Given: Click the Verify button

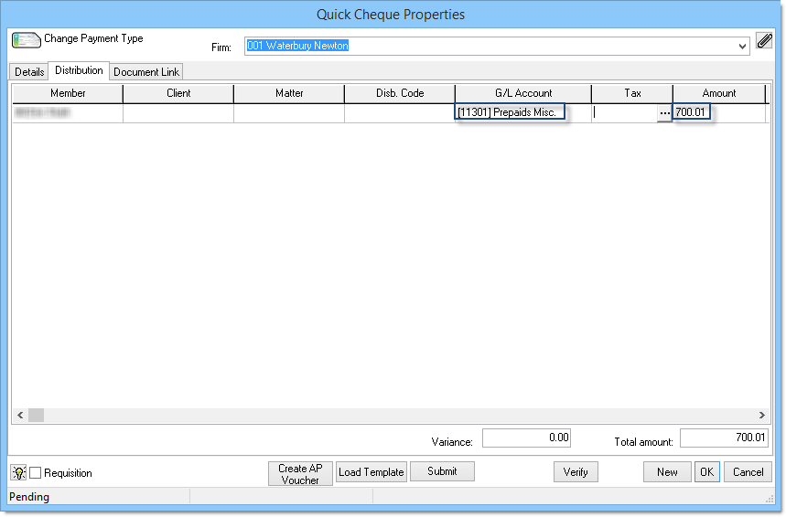Looking at the screenshot, I should (x=576, y=472).
